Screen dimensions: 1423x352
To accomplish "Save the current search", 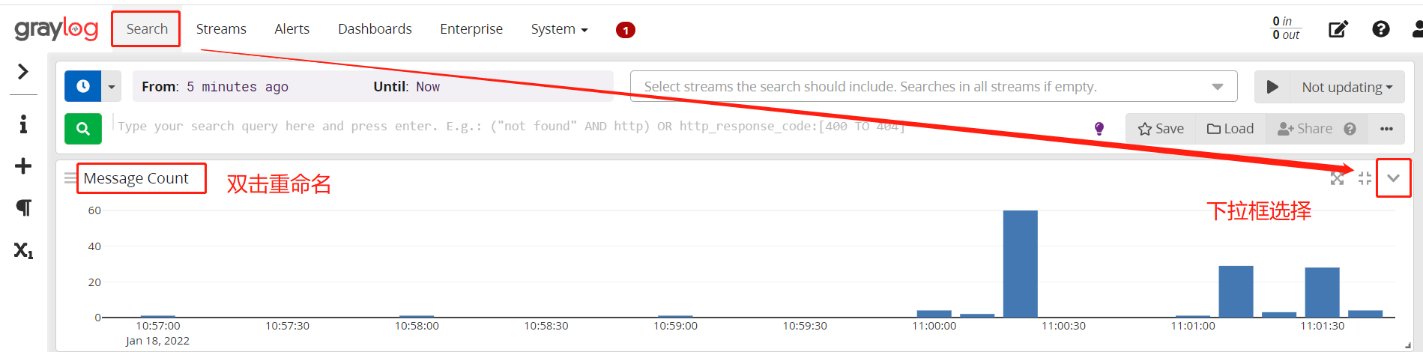I will (x=1161, y=129).
